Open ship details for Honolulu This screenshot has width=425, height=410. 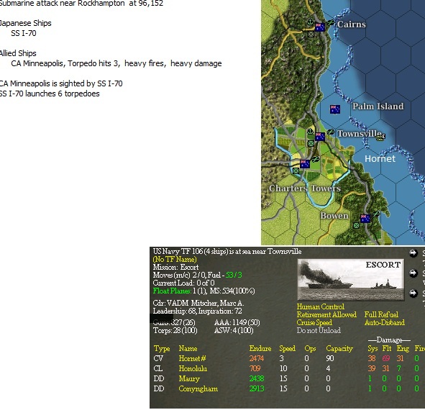pos(193,368)
